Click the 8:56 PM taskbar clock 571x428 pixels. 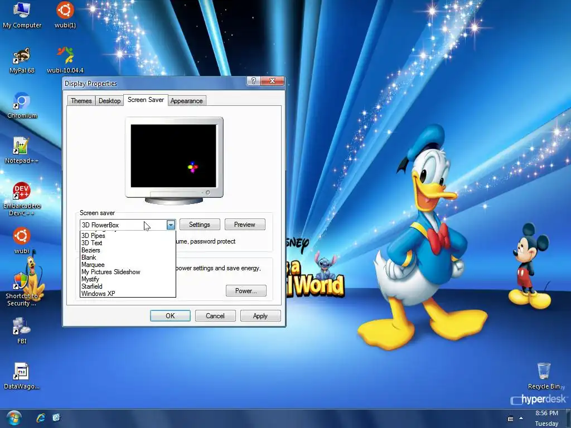click(546, 413)
